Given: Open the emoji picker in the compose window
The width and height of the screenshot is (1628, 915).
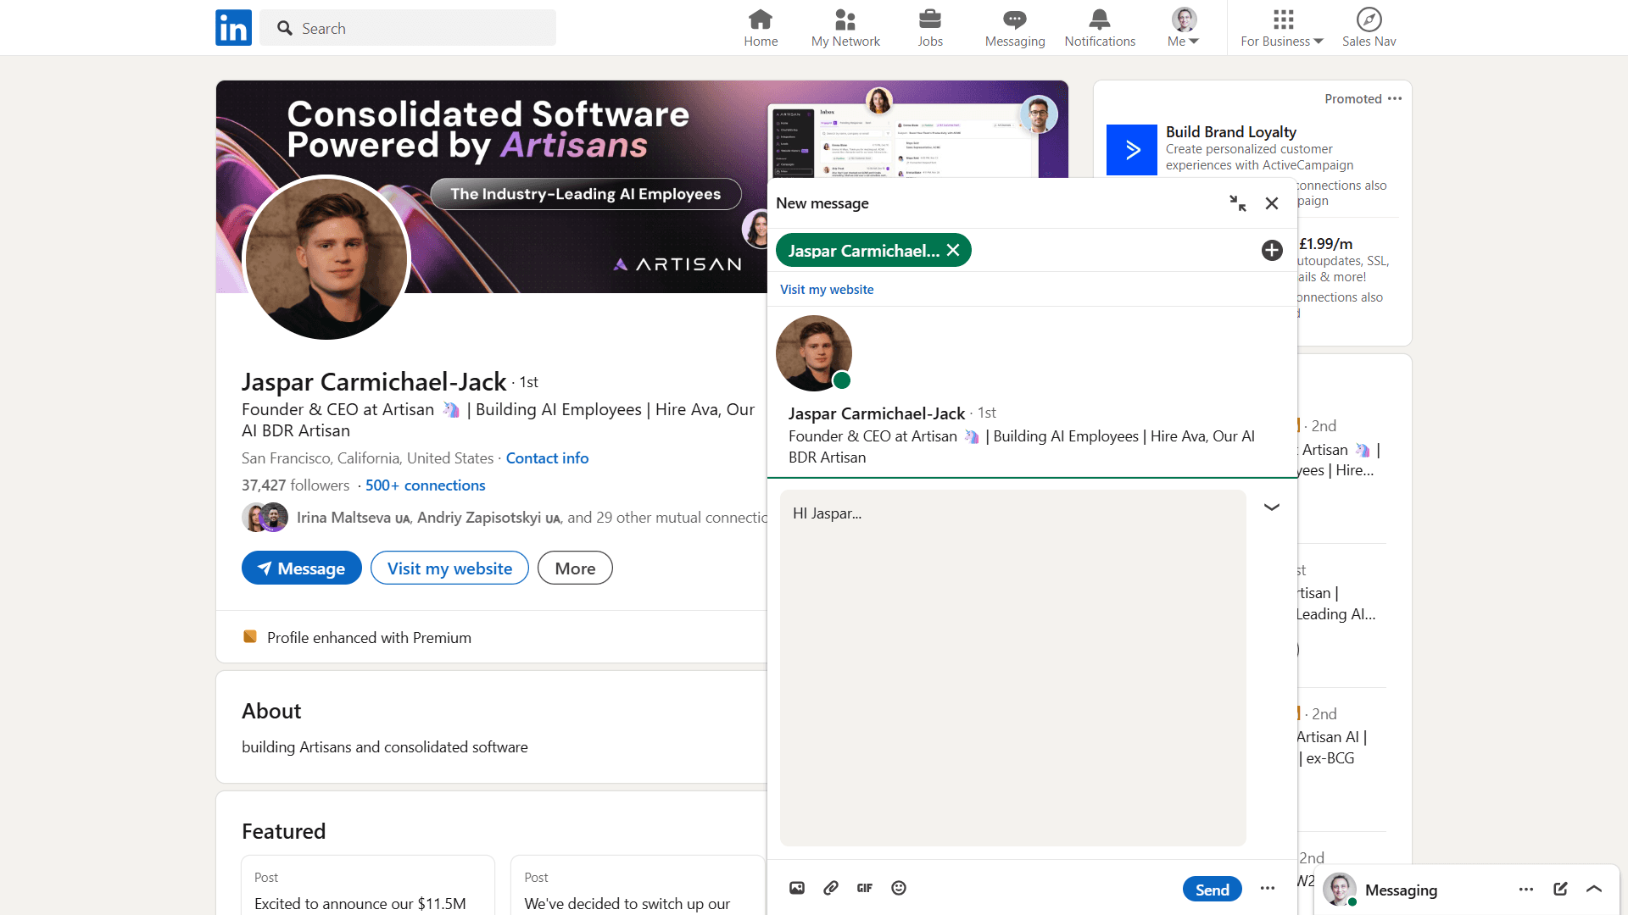Looking at the screenshot, I should coord(899,888).
